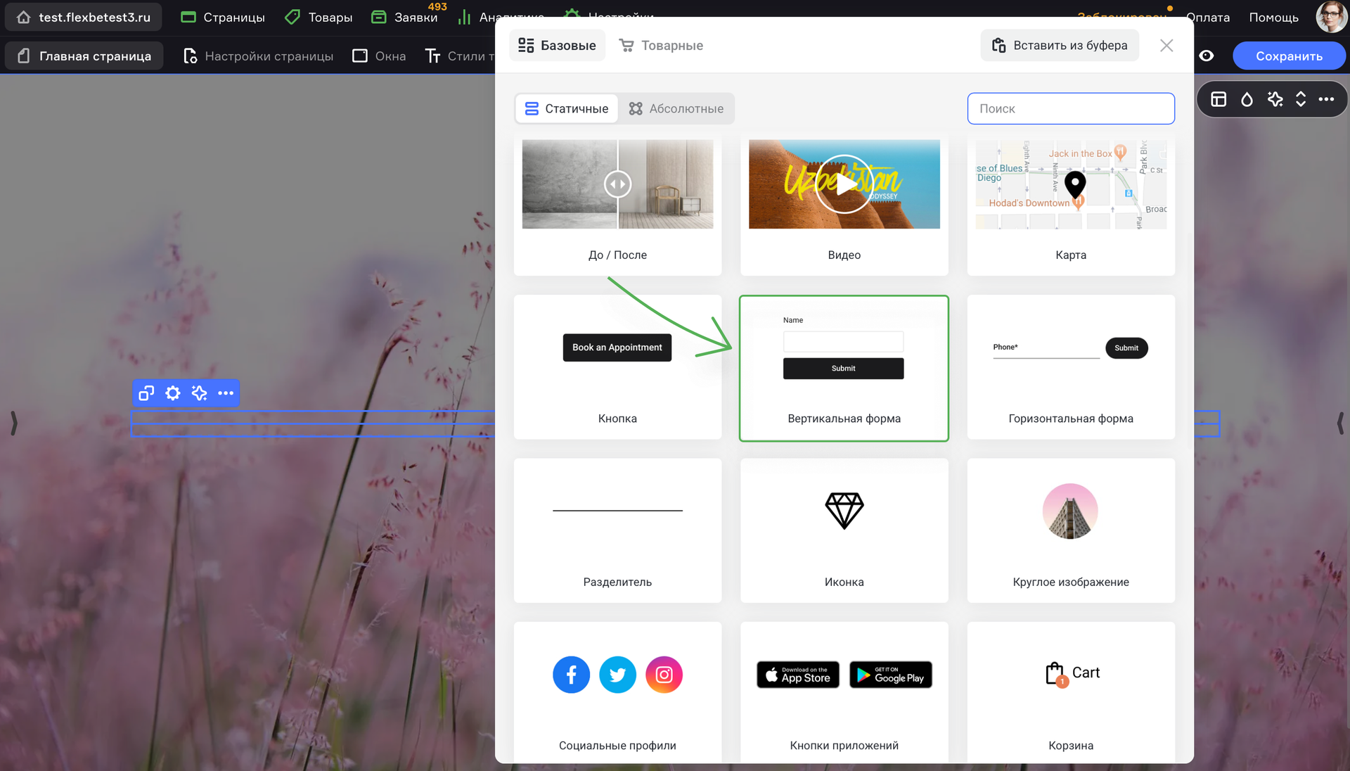Screen dimensions: 1350x771
Task: Expand the right side panel arrow
Action: (1340, 423)
